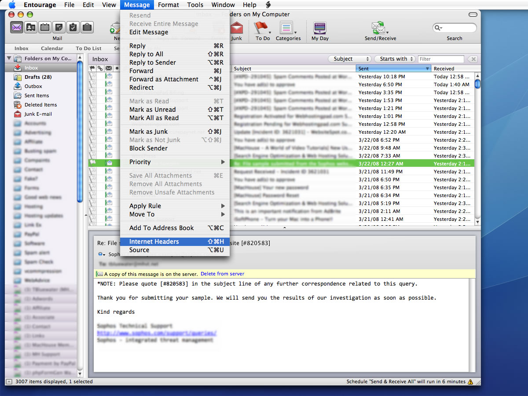The height and width of the screenshot is (396, 528).
Task: Click the folder list vertical scrollbar
Action: click(80, 132)
